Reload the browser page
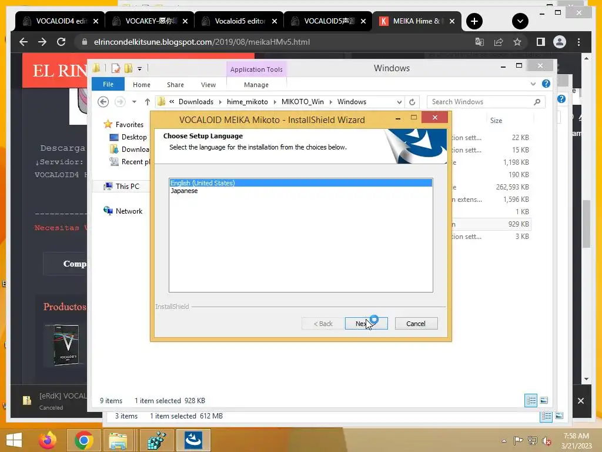The width and height of the screenshot is (602, 452). tap(61, 42)
